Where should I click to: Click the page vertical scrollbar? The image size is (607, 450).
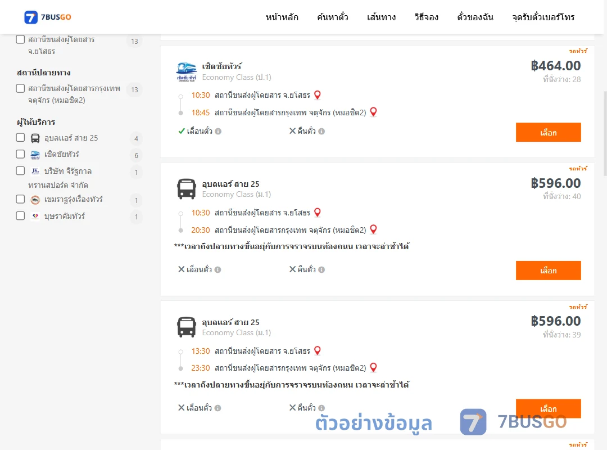point(605,133)
